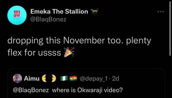Open BlaqBonez's teal profile picture
Viewport: 172px width, 98px height.
(17, 15)
